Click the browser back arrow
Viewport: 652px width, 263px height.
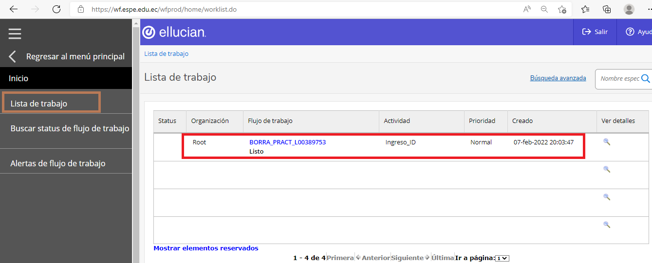coord(14,9)
